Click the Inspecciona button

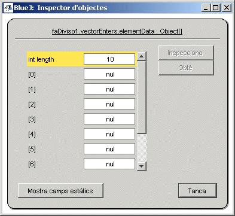coord(186,53)
